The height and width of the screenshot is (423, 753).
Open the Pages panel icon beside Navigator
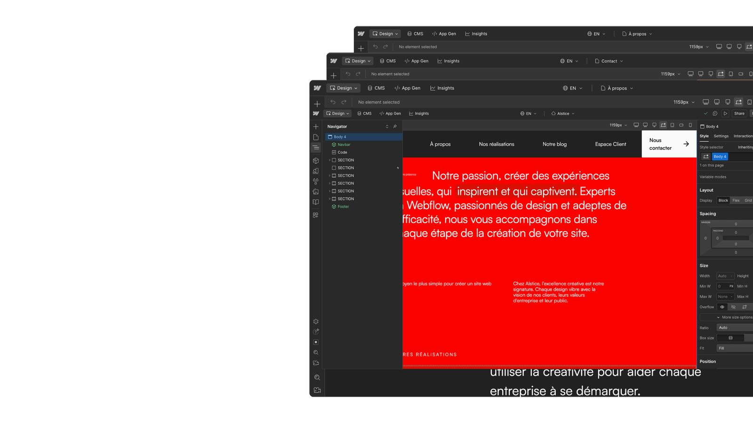[316, 137]
